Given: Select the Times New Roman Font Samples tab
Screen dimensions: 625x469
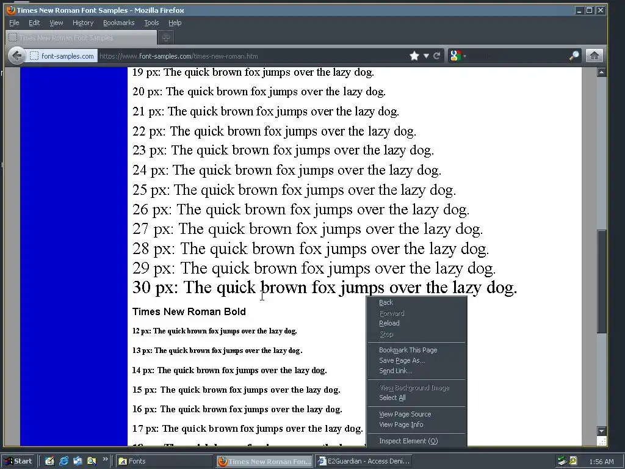Looking at the screenshot, I should pyautogui.click(x=81, y=37).
